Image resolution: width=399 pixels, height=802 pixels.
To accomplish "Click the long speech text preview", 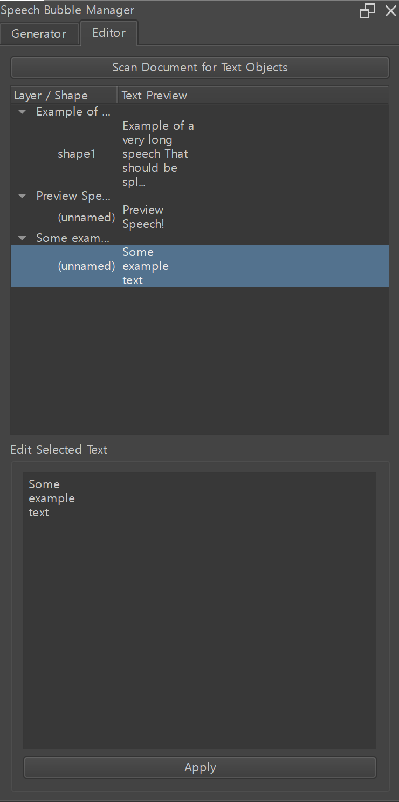I will 157,154.
